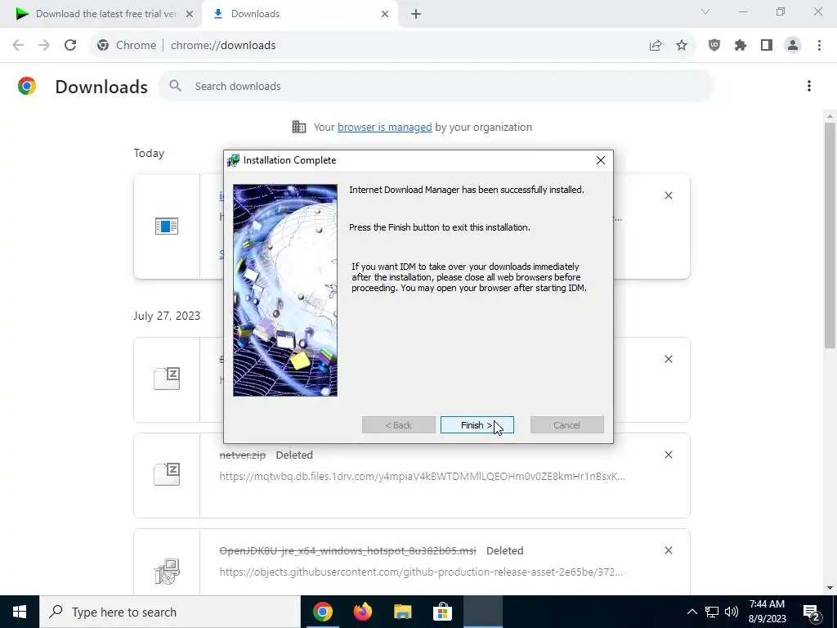Click the OpenJDK8U installer file icon
This screenshot has width=837, height=628.
pyautogui.click(x=167, y=571)
